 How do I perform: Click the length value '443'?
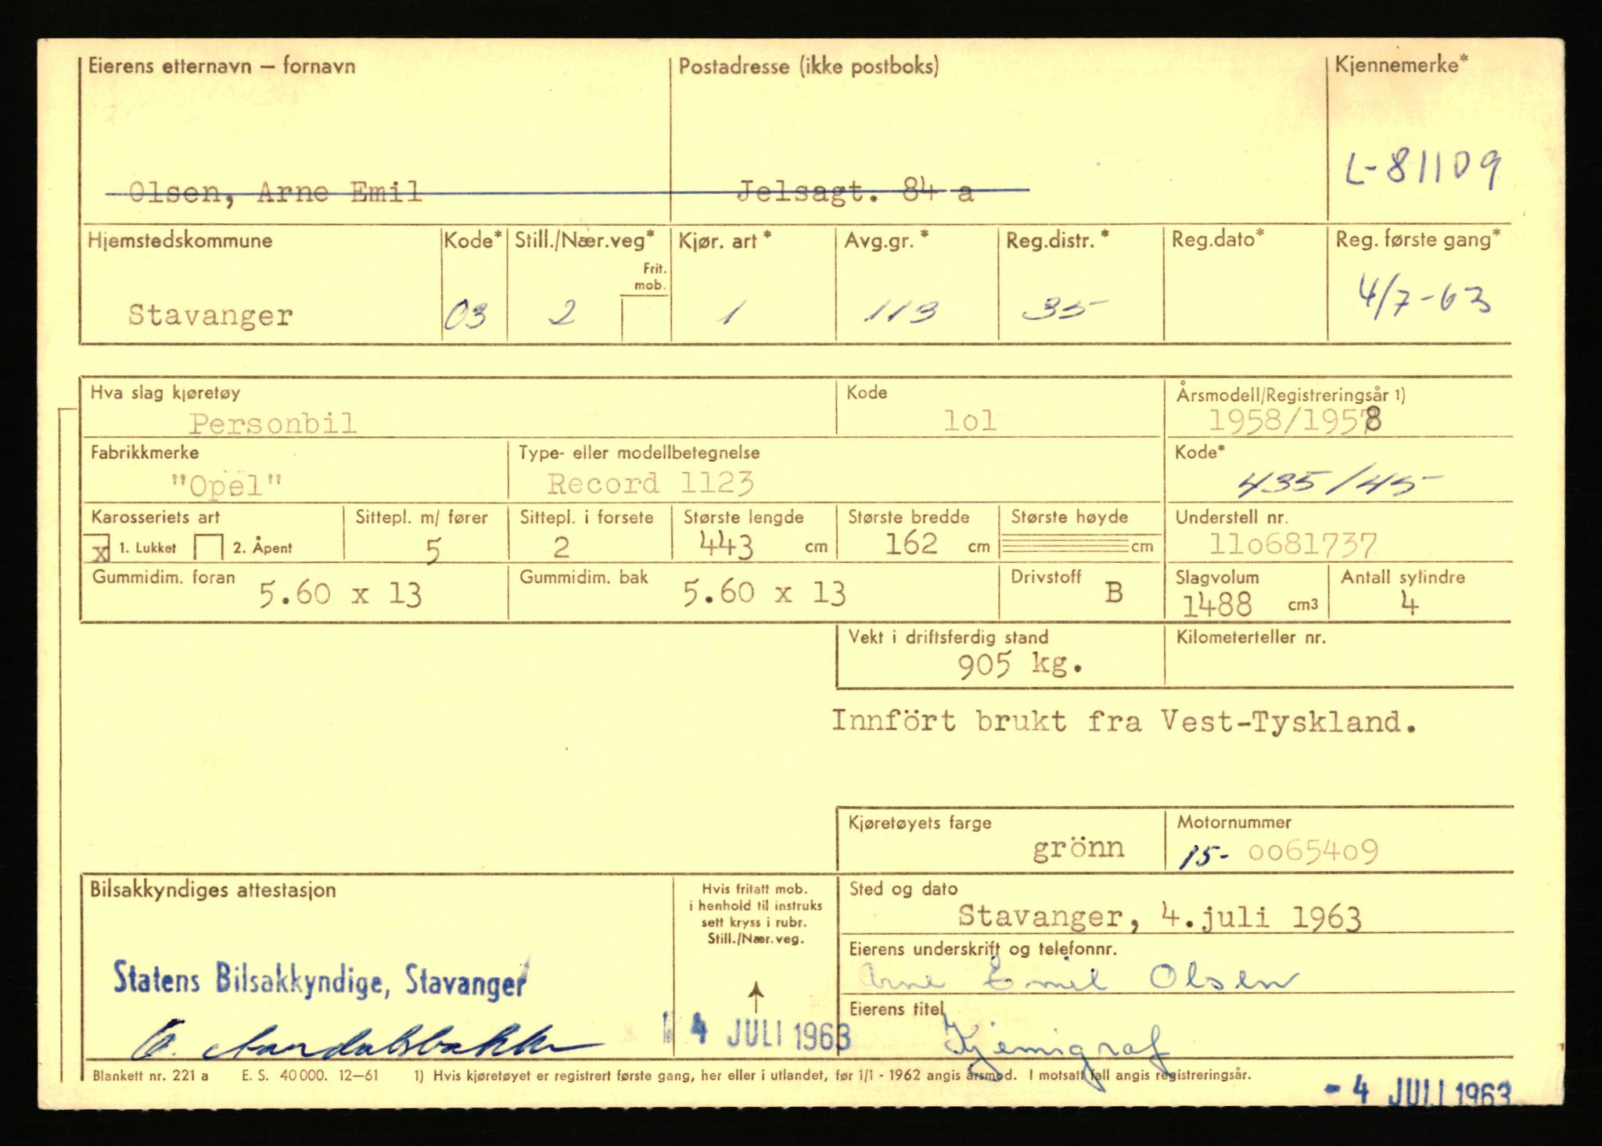[727, 545]
